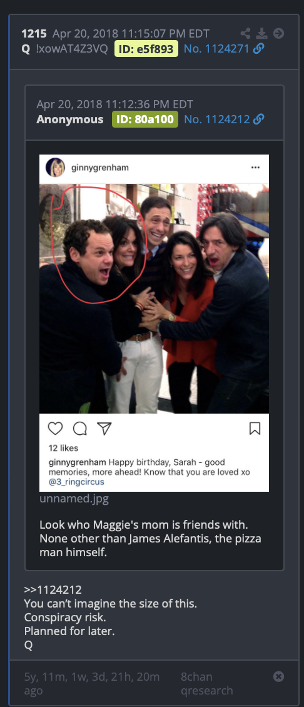This screenshot has width=304, height=707.
Task: Click the circled X icon at bottom
Action: [x=279, y=676]
